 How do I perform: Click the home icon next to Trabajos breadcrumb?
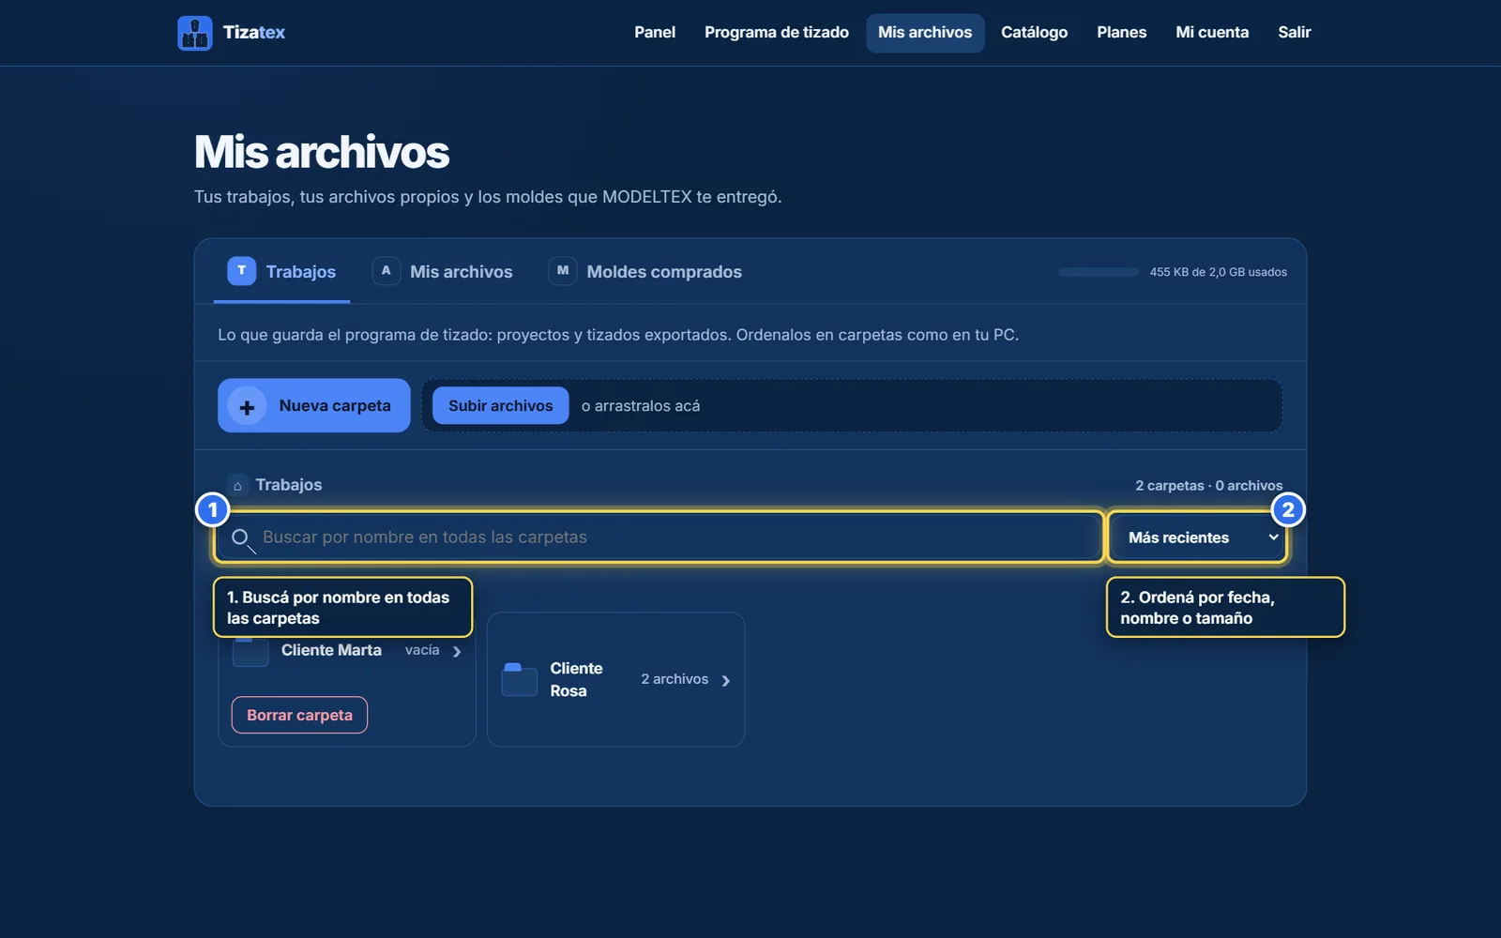(x=237, y=485)
